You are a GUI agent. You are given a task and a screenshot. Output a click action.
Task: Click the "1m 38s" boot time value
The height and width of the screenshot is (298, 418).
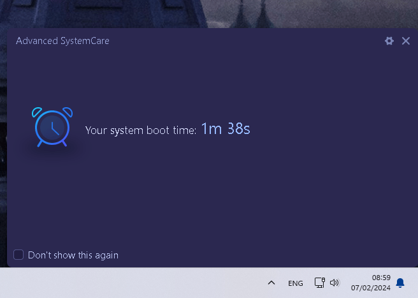tap(226, 129)
